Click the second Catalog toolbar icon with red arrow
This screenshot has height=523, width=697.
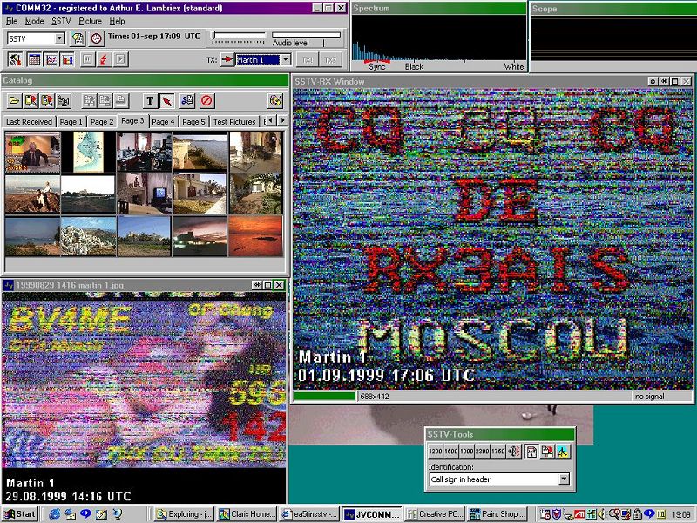30,100
